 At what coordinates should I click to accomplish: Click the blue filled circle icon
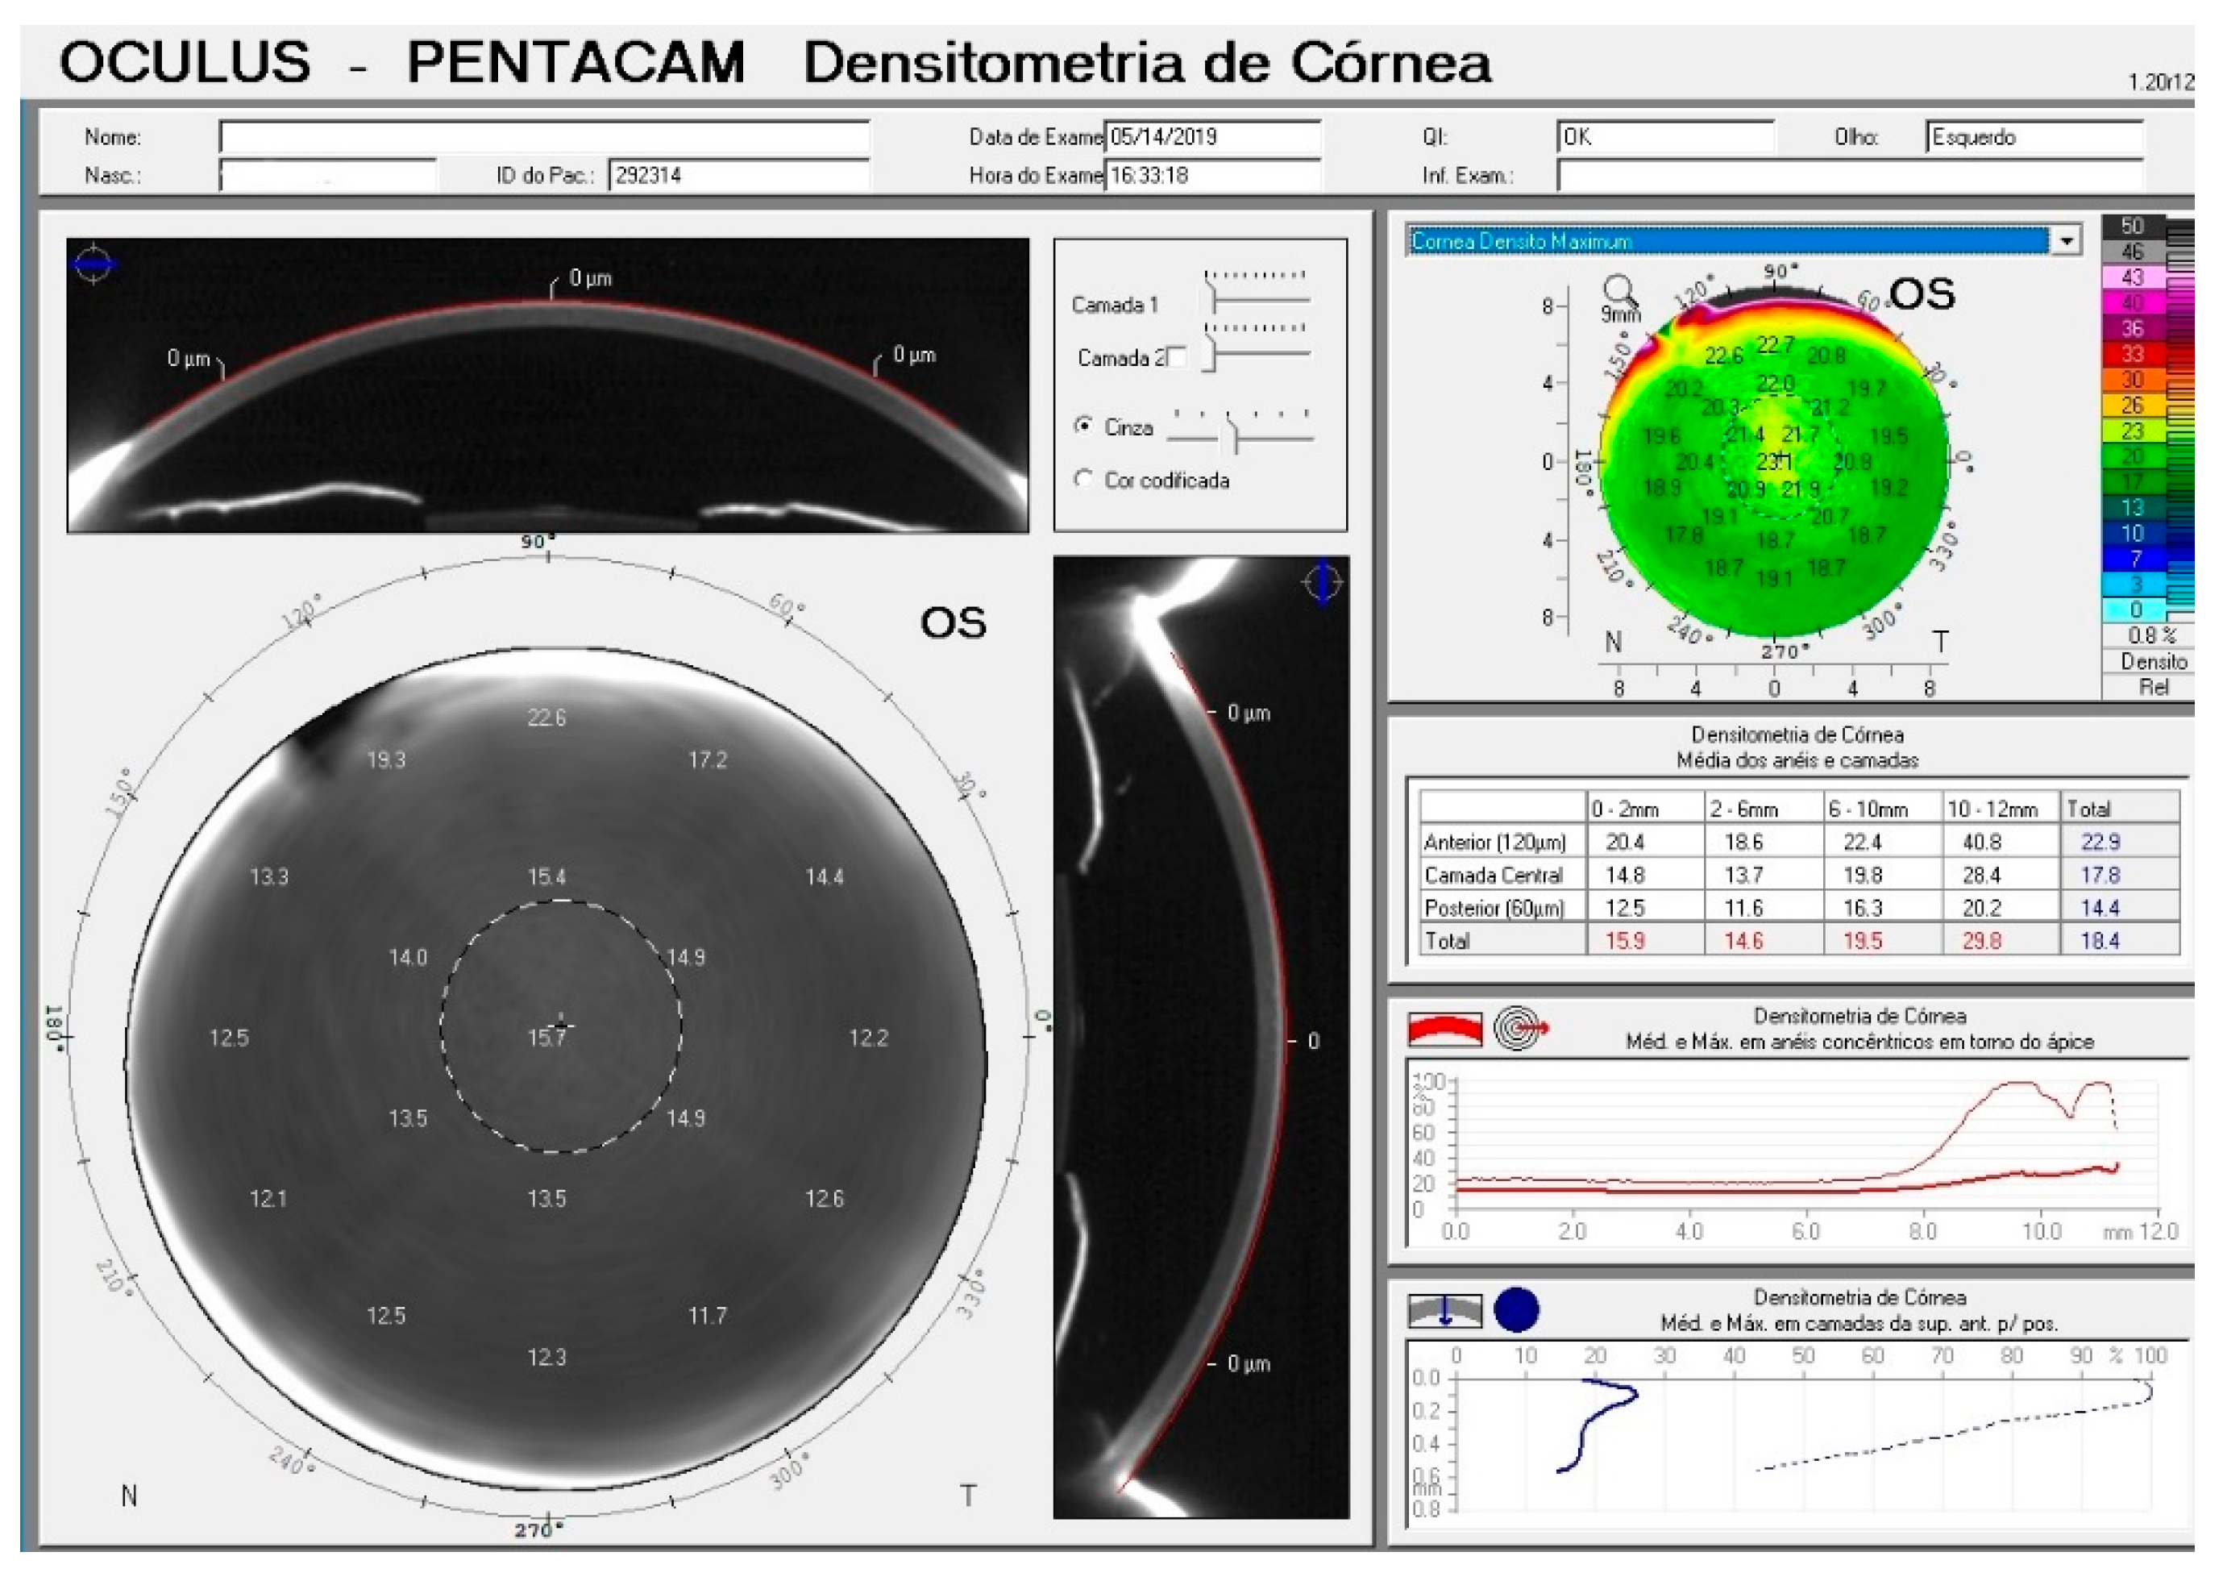pyautogui.click(x=1516, y=1309)
